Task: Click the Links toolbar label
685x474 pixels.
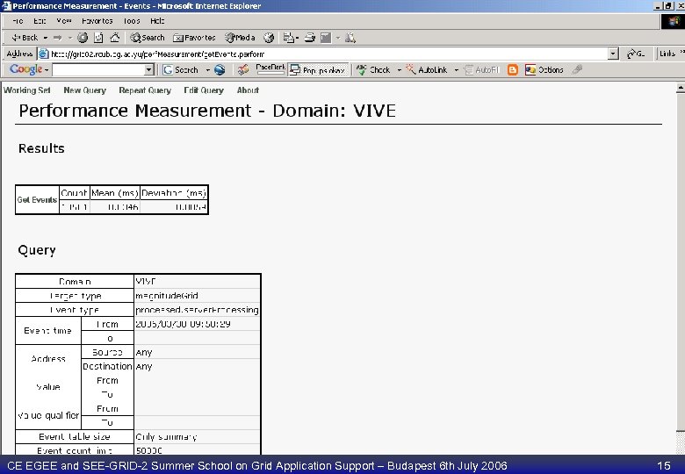Action: point(667,54)
